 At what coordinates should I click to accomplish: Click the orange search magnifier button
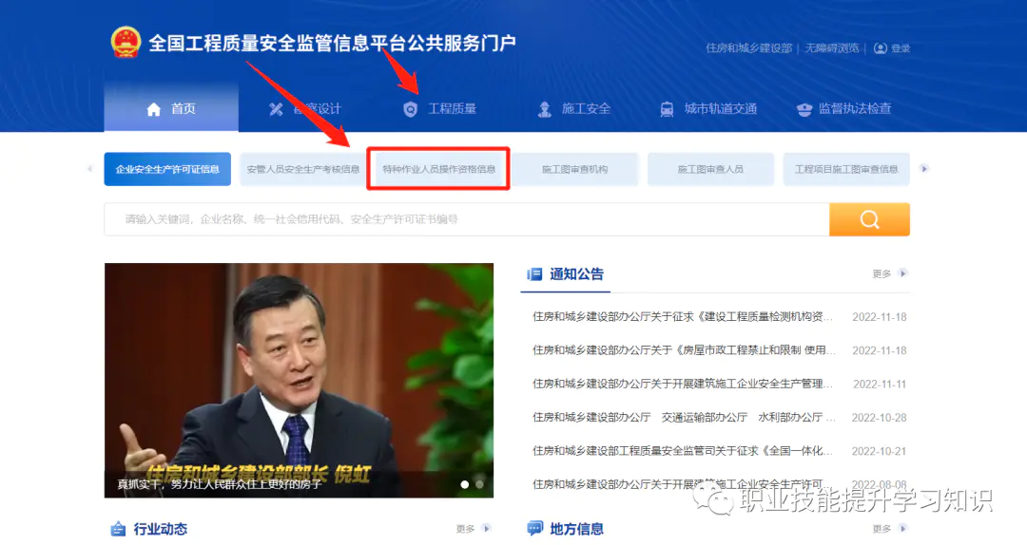869,219
